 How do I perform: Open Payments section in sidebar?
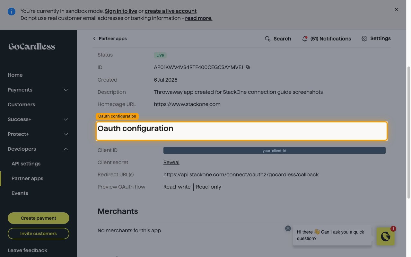(x=20, y=90)
